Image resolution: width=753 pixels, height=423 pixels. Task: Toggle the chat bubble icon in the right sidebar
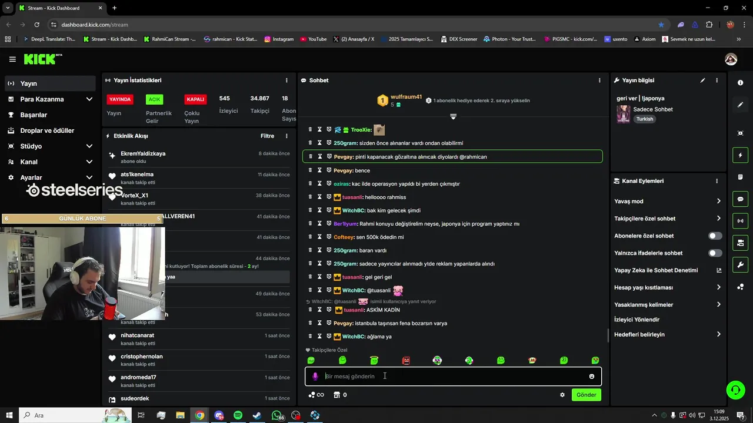740,199
